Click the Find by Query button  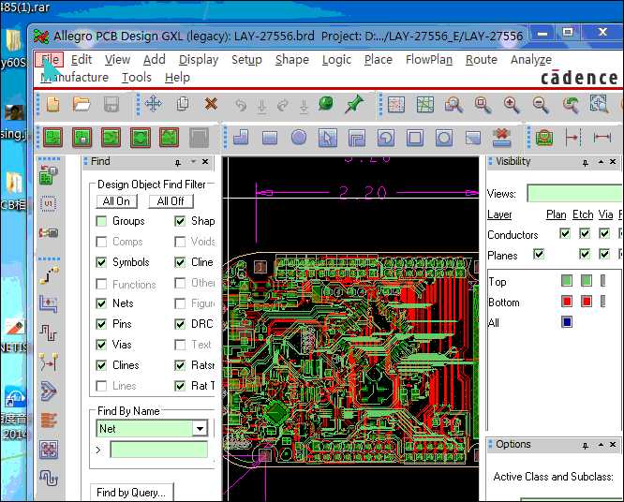click(x=132, y=493)
